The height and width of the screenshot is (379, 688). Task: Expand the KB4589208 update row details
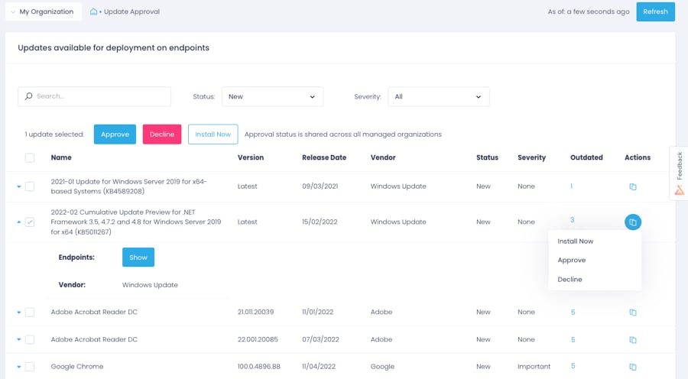pos(19,186)
